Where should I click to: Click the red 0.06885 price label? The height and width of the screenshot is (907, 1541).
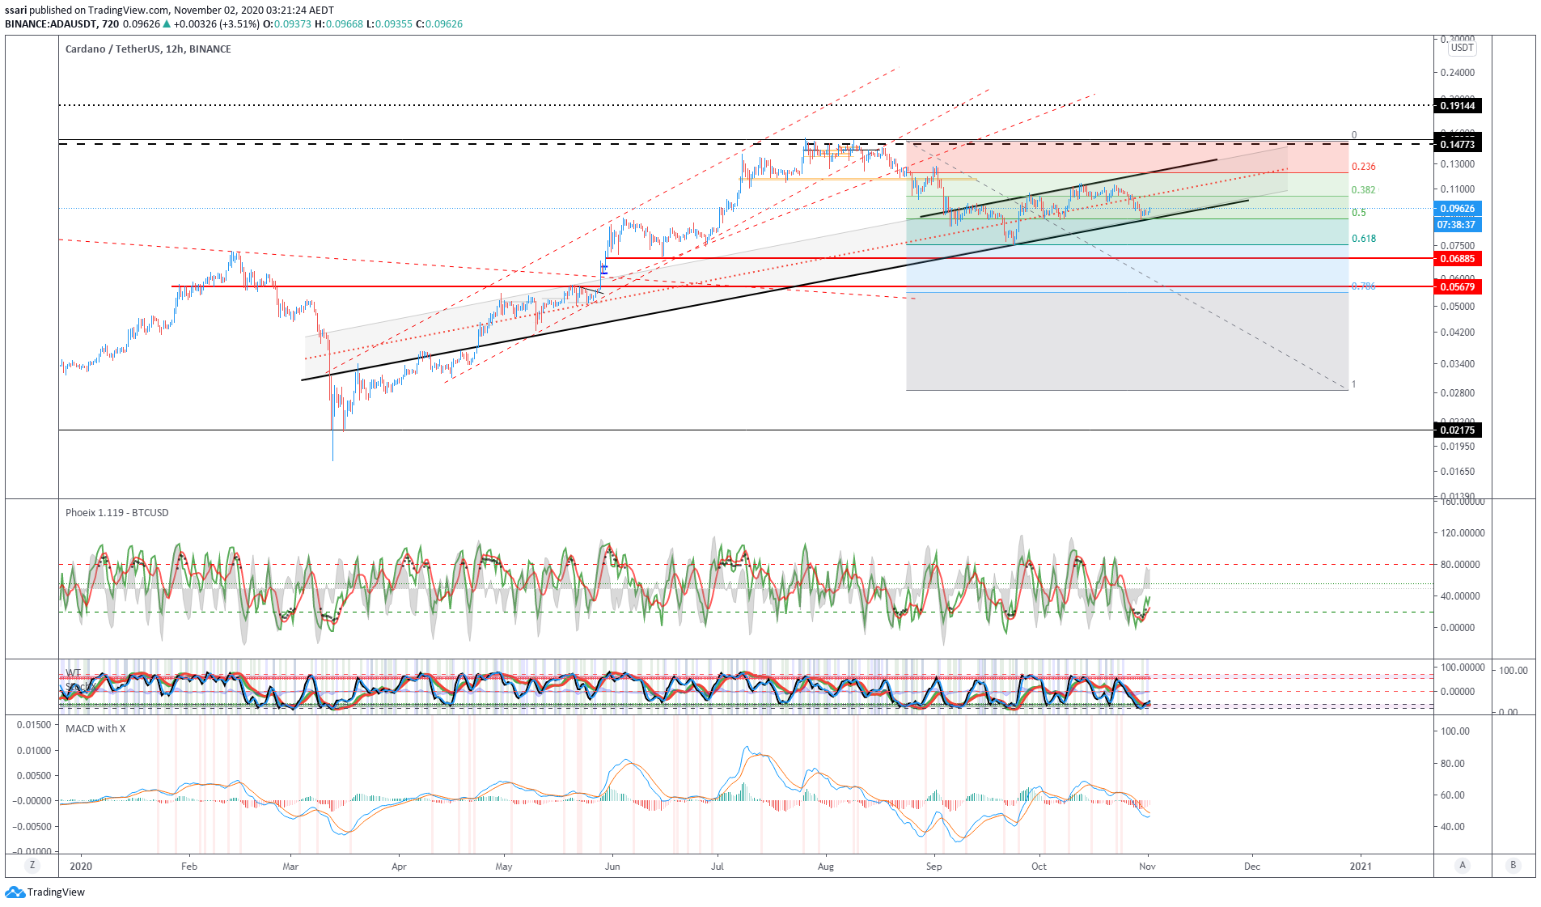tap(1458, 259)
